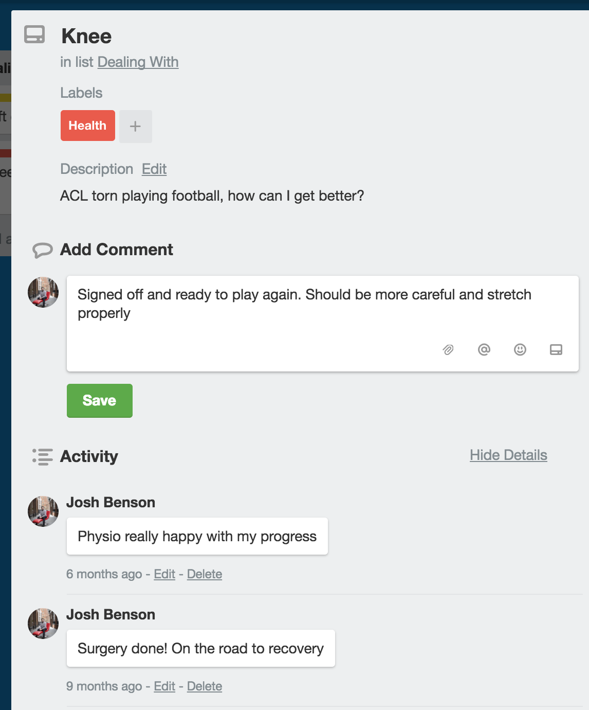Open the Dealing With list link
589x710 pixels.
[138, 62]
